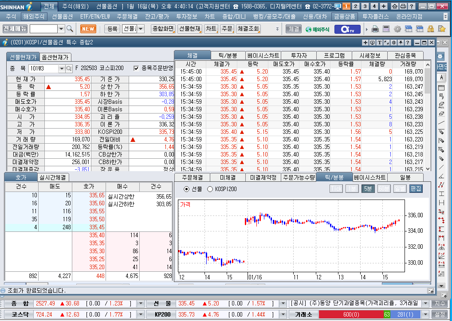Click the toolbar printer icon
The image size is (452, 321).
pos(375,29)
